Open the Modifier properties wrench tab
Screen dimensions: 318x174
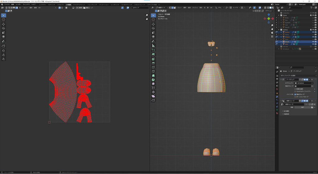(277, 96)
